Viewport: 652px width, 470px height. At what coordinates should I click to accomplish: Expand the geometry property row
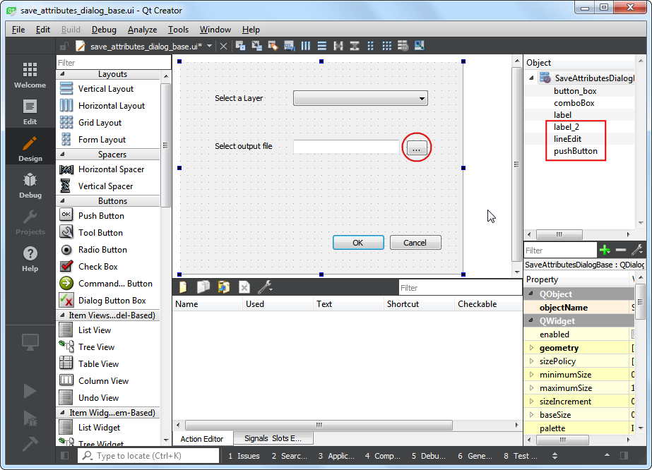[x=532, y=348]
